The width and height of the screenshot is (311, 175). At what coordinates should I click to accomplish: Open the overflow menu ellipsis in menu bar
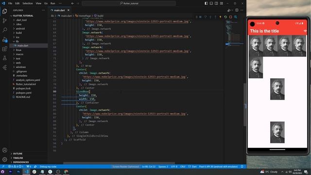pyautogui.click(x=60, y=3)
